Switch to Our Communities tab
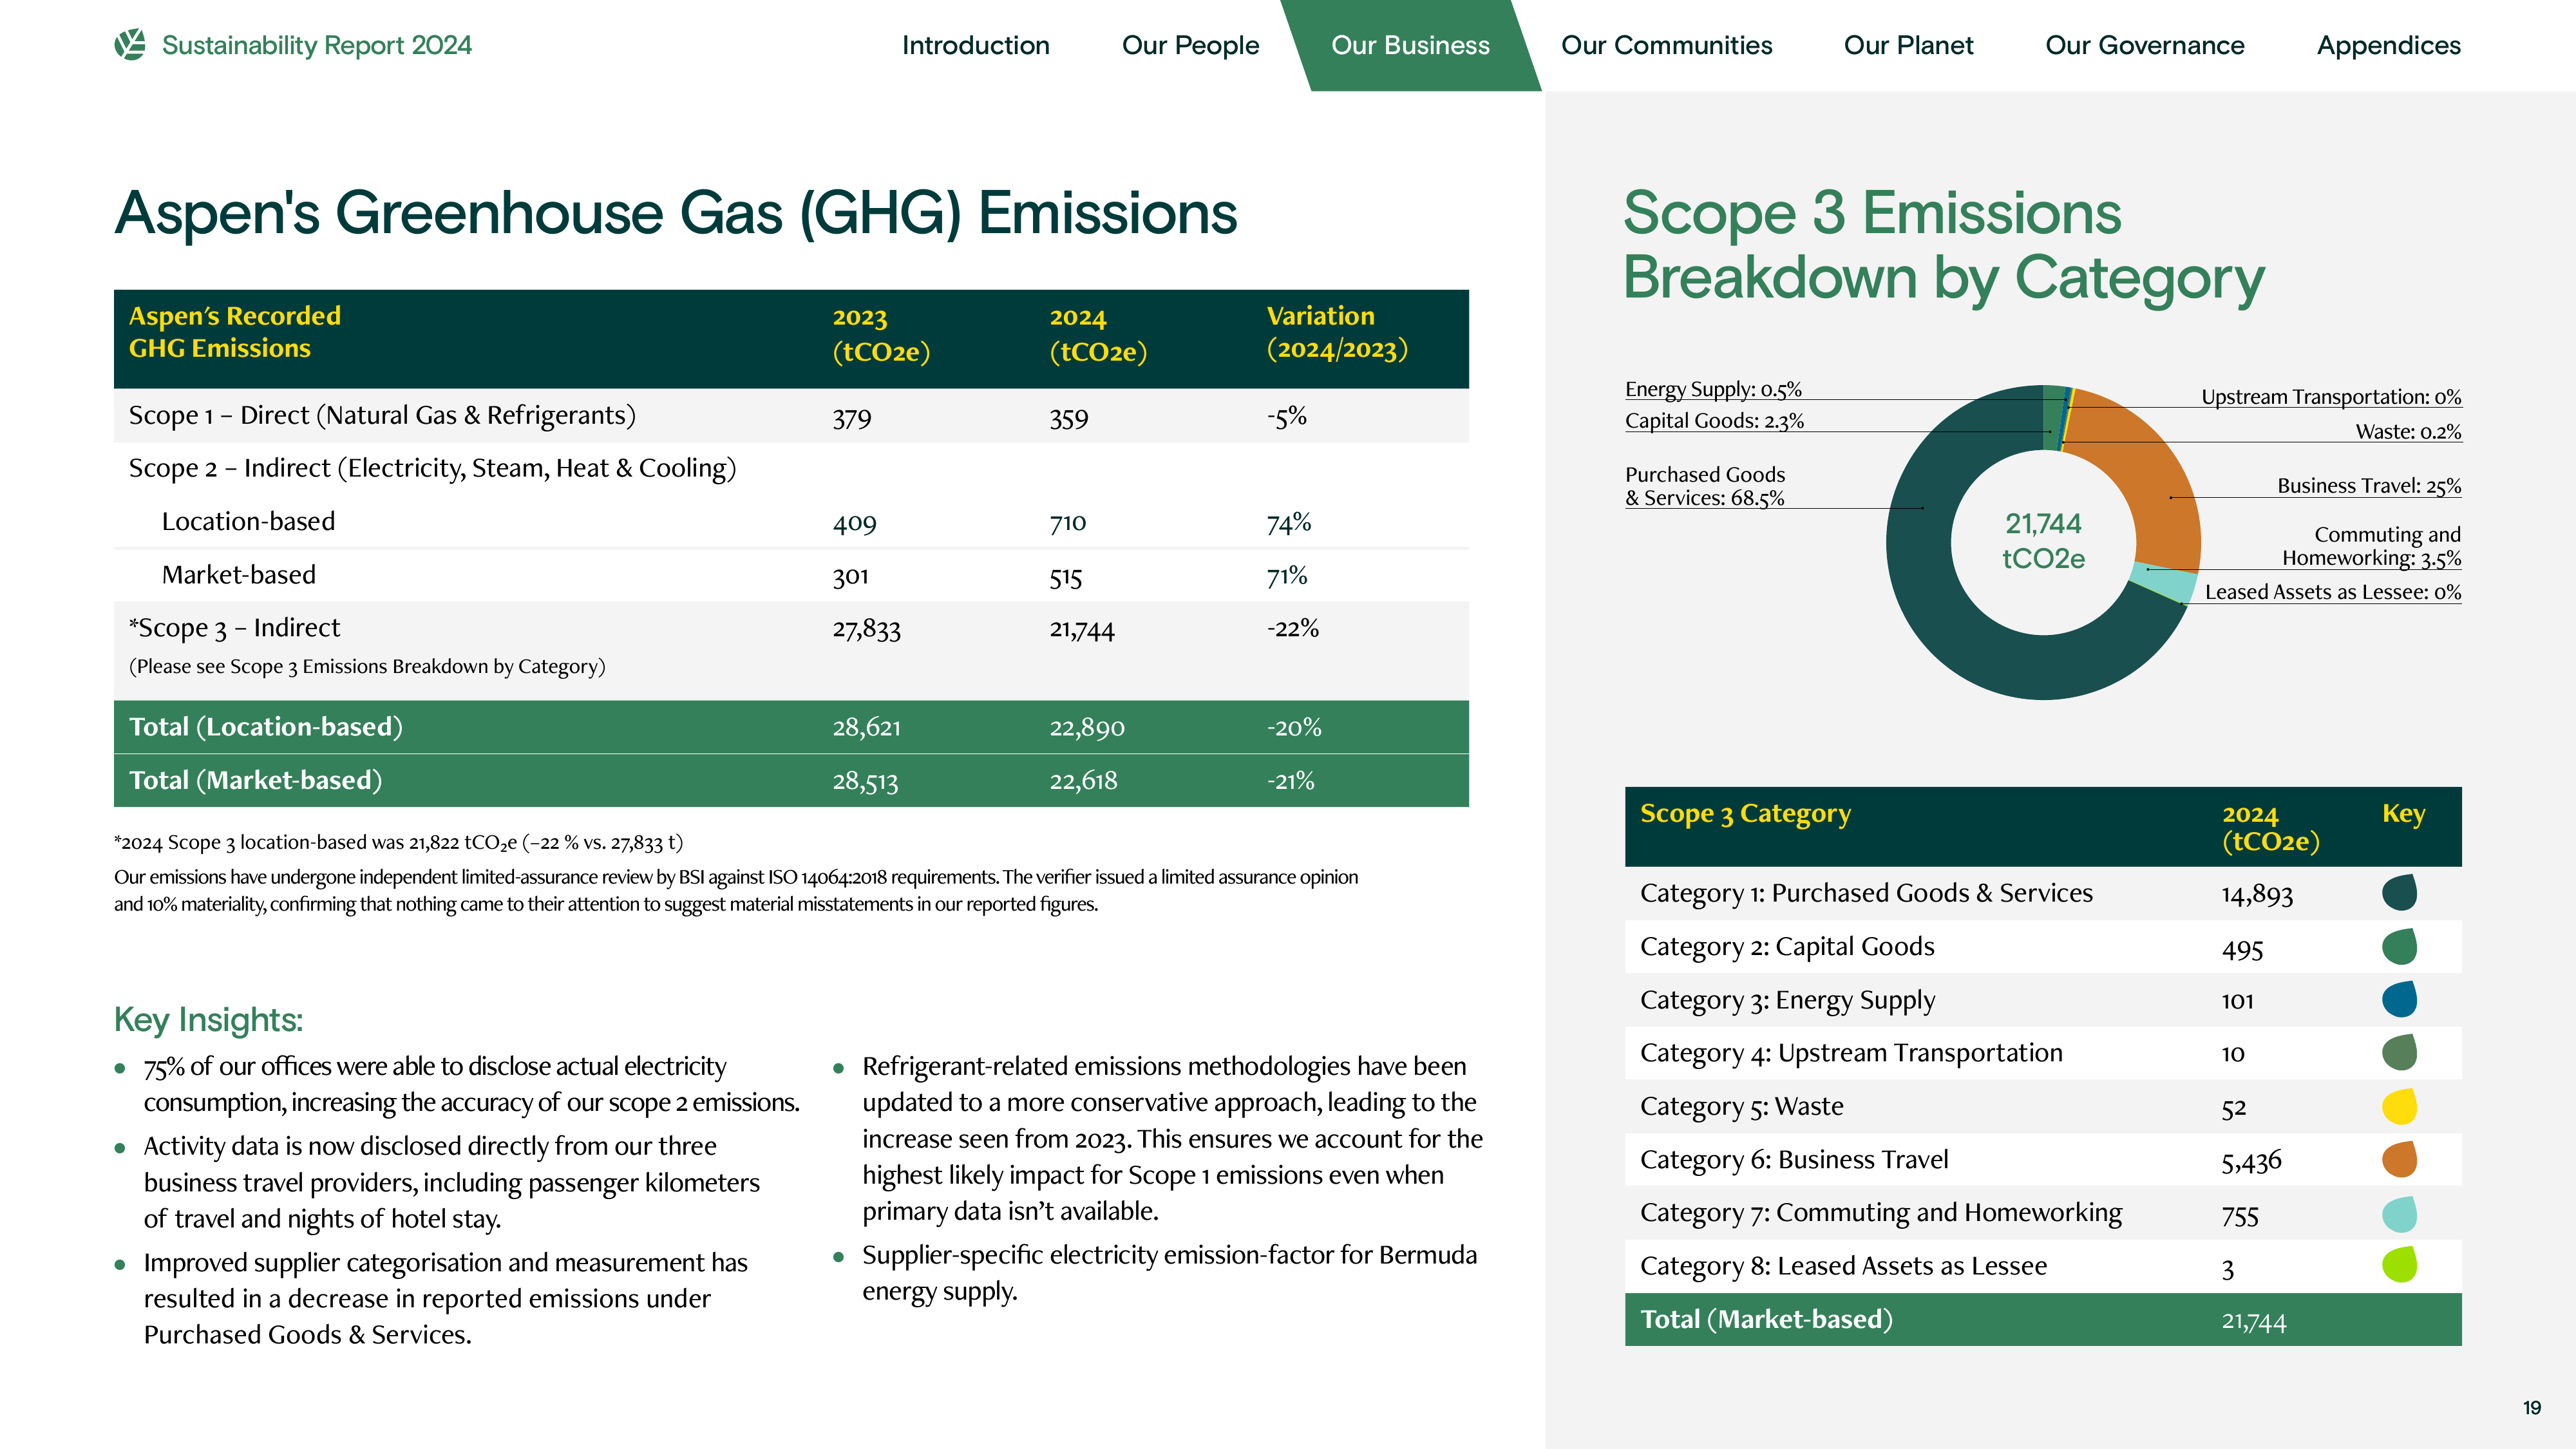This screenshot has height=1449, width=2576. [x=1666, y=45]
